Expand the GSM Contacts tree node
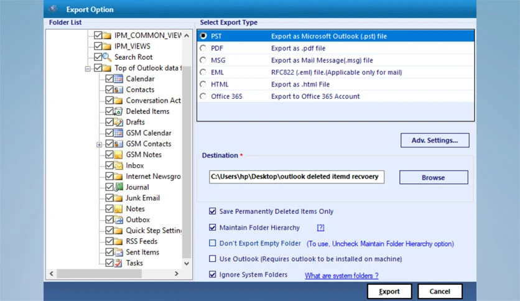Image resolution: width=520 pixels, height=301 pixels. point(99,144)
